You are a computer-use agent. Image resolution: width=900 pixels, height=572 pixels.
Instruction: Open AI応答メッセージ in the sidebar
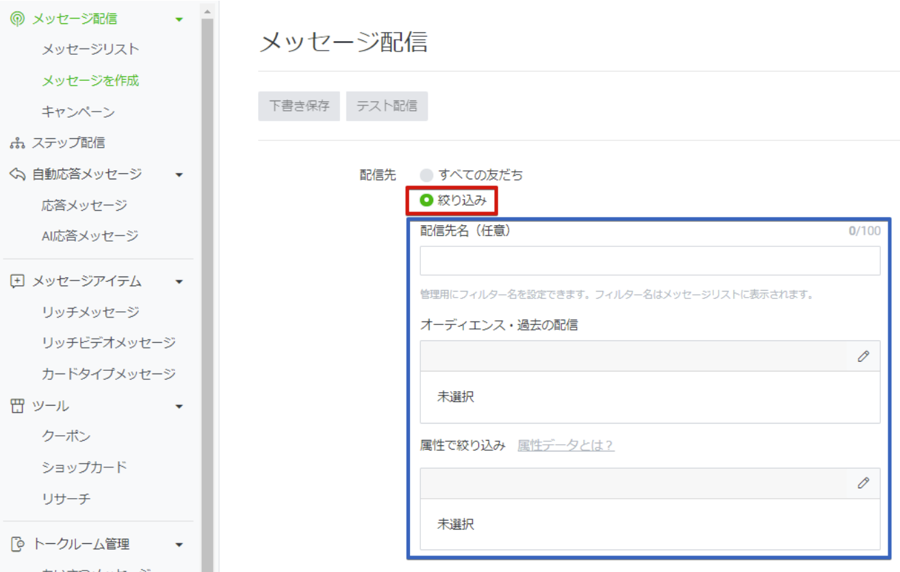pos(90,236)
